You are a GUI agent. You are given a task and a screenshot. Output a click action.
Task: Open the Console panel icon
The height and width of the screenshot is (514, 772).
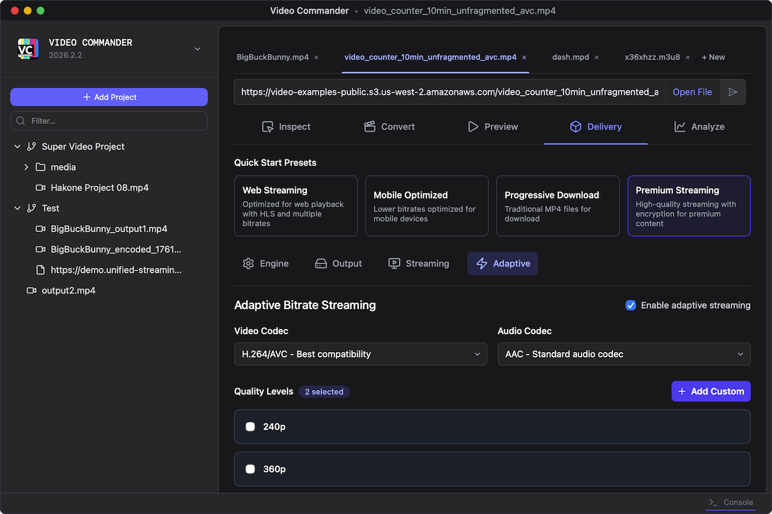[713, 502]
